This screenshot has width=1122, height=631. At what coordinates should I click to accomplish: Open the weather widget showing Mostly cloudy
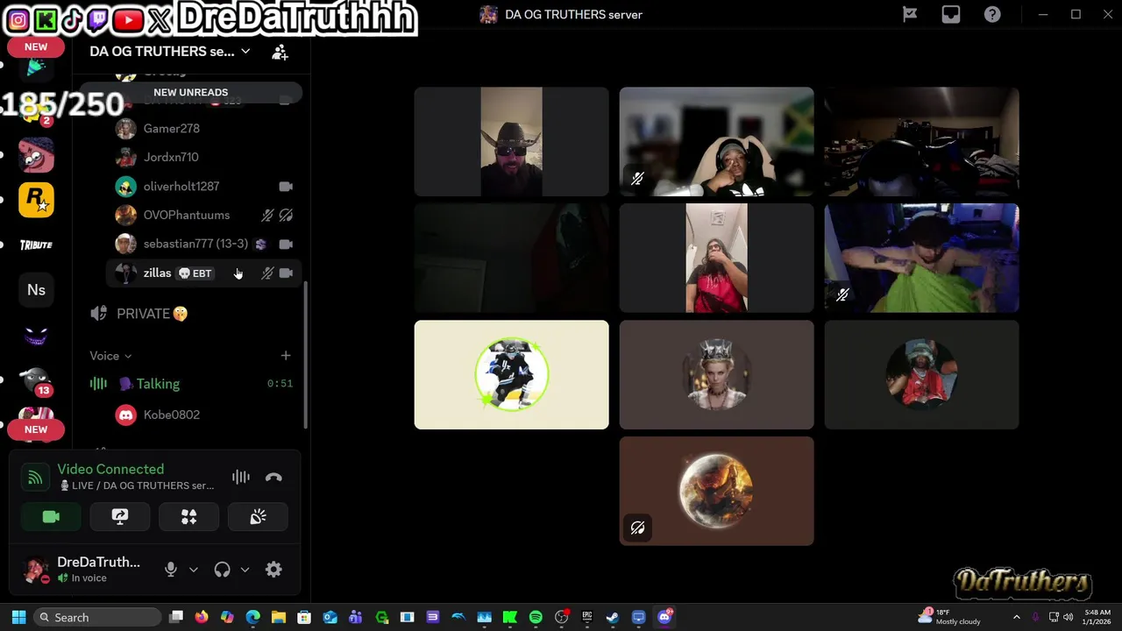[950, 618]
